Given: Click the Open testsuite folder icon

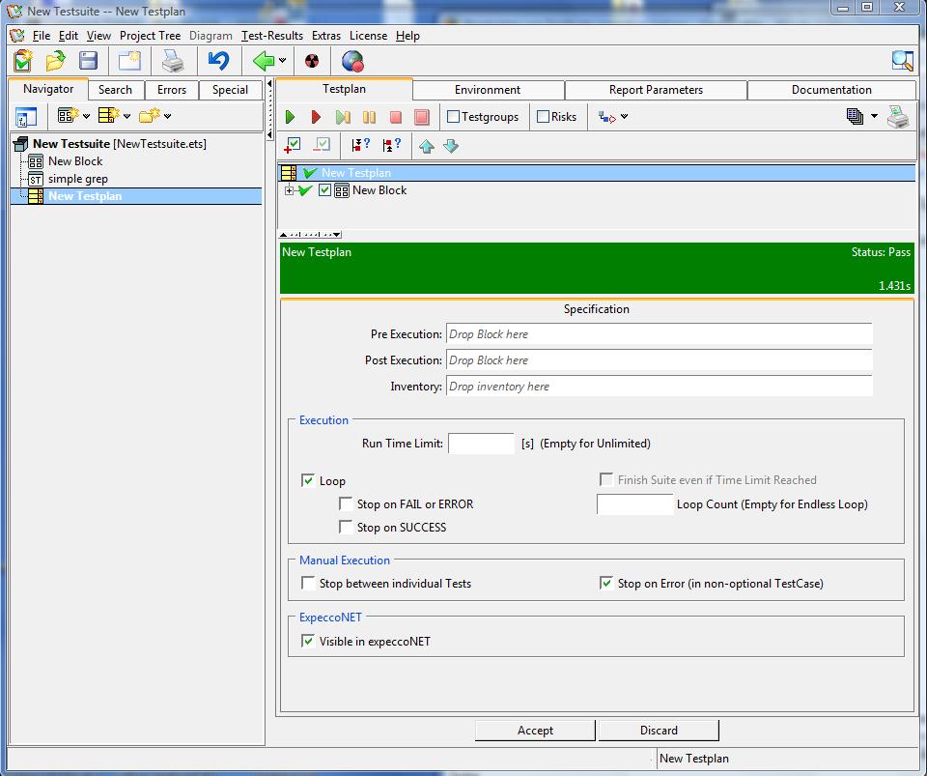Looking at the screenshot, I should click(x=55, y=61).
